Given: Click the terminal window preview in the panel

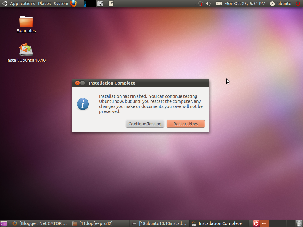Looking at the screenshot, I should tap(90, 4).
